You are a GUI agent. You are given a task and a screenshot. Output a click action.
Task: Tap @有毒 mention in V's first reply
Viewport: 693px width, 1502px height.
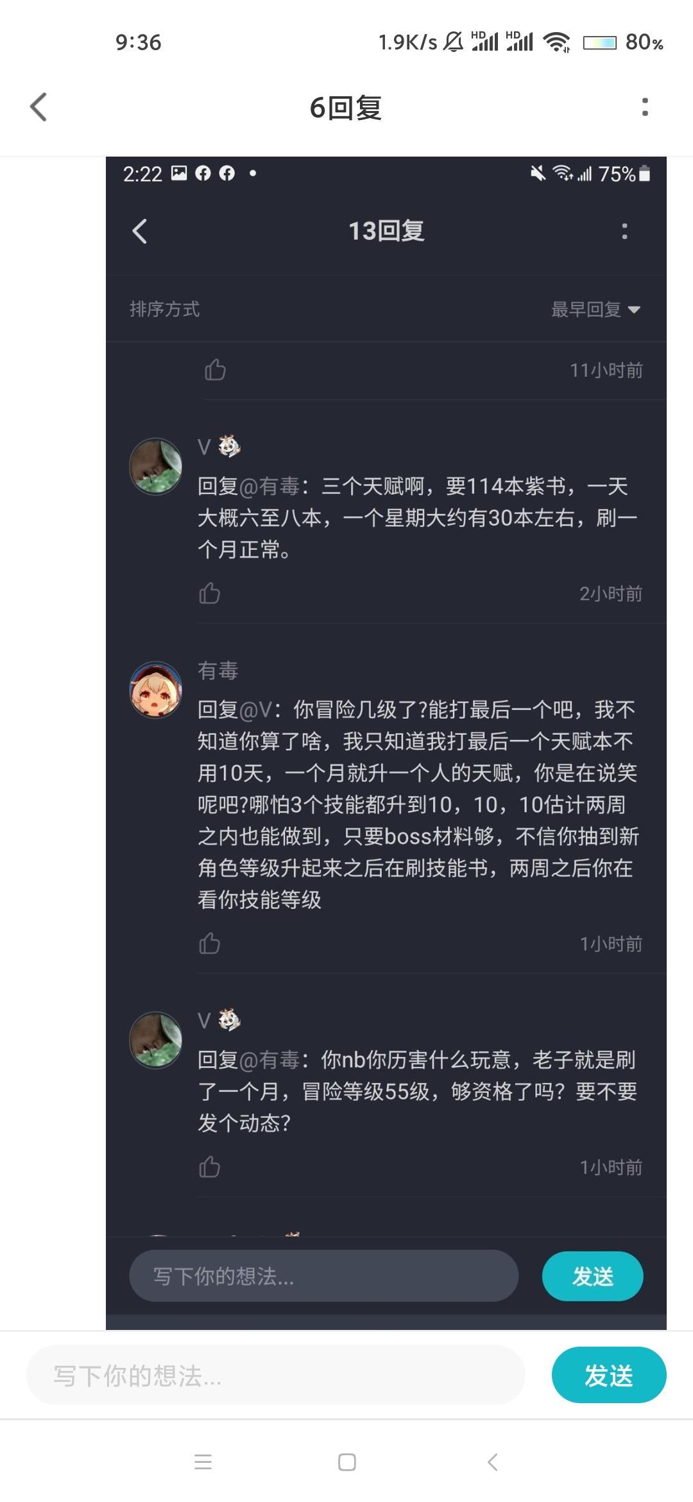(x=269, y=487)
